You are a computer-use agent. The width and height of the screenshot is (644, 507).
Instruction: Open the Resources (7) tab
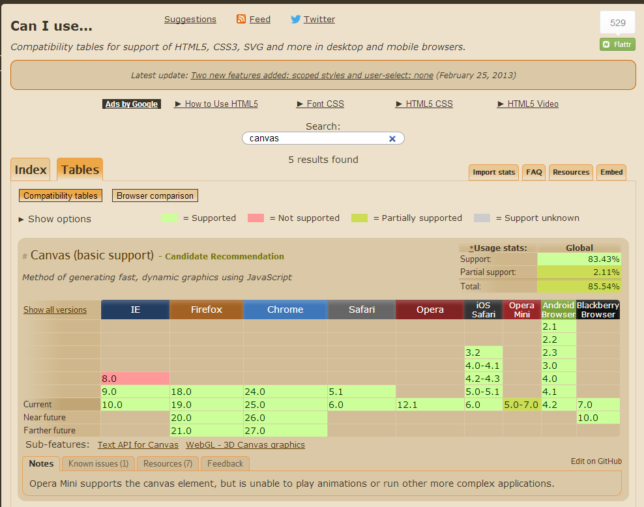(168, 463)
